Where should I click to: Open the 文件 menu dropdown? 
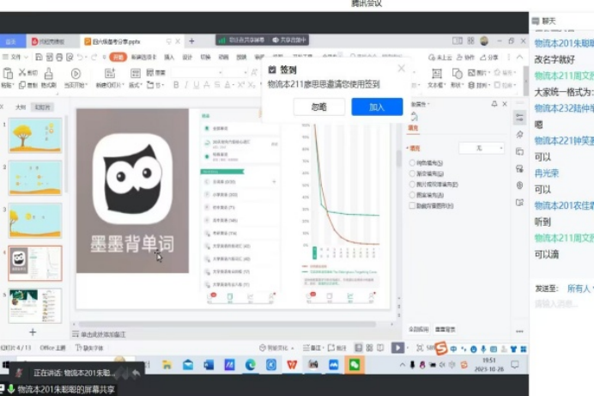(x=14, y=57)
